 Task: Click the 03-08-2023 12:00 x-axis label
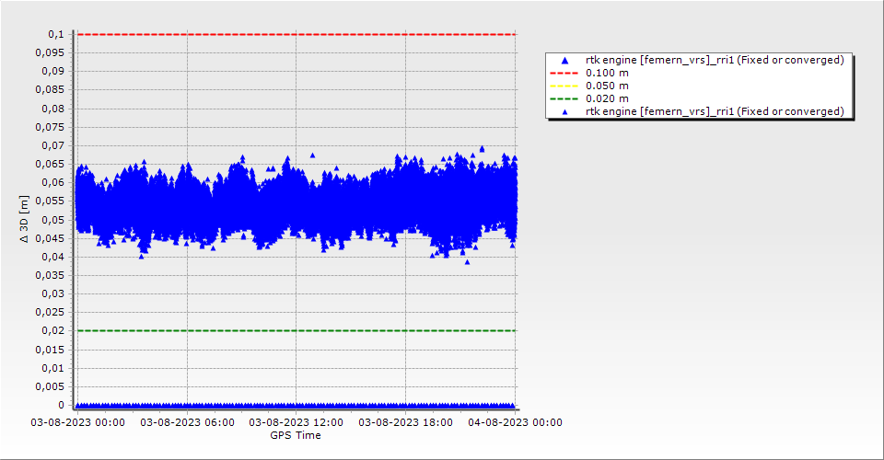click(296, 422)
